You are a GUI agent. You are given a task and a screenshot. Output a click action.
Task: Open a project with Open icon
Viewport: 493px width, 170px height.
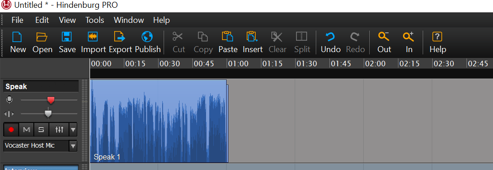tap(42, 37)
